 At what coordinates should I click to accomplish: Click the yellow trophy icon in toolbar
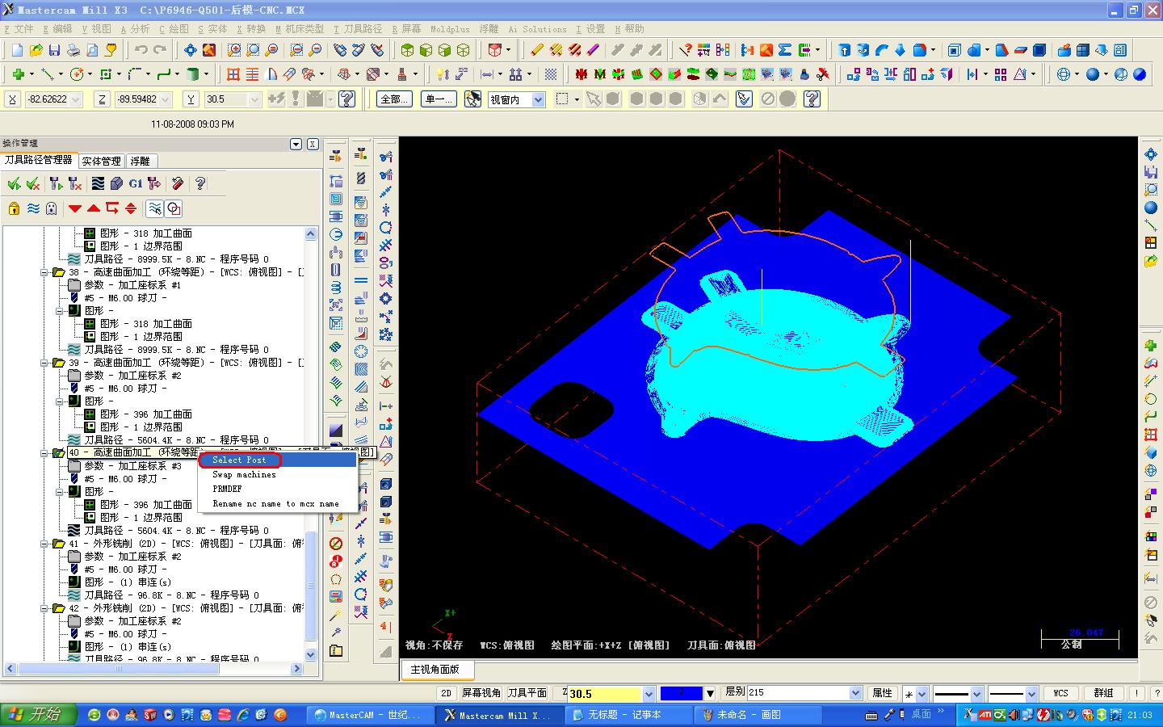[x=111, y=50]
